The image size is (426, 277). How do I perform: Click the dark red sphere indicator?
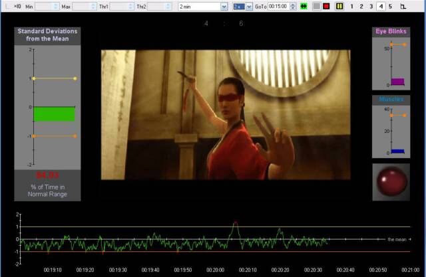tap(391, 181)
